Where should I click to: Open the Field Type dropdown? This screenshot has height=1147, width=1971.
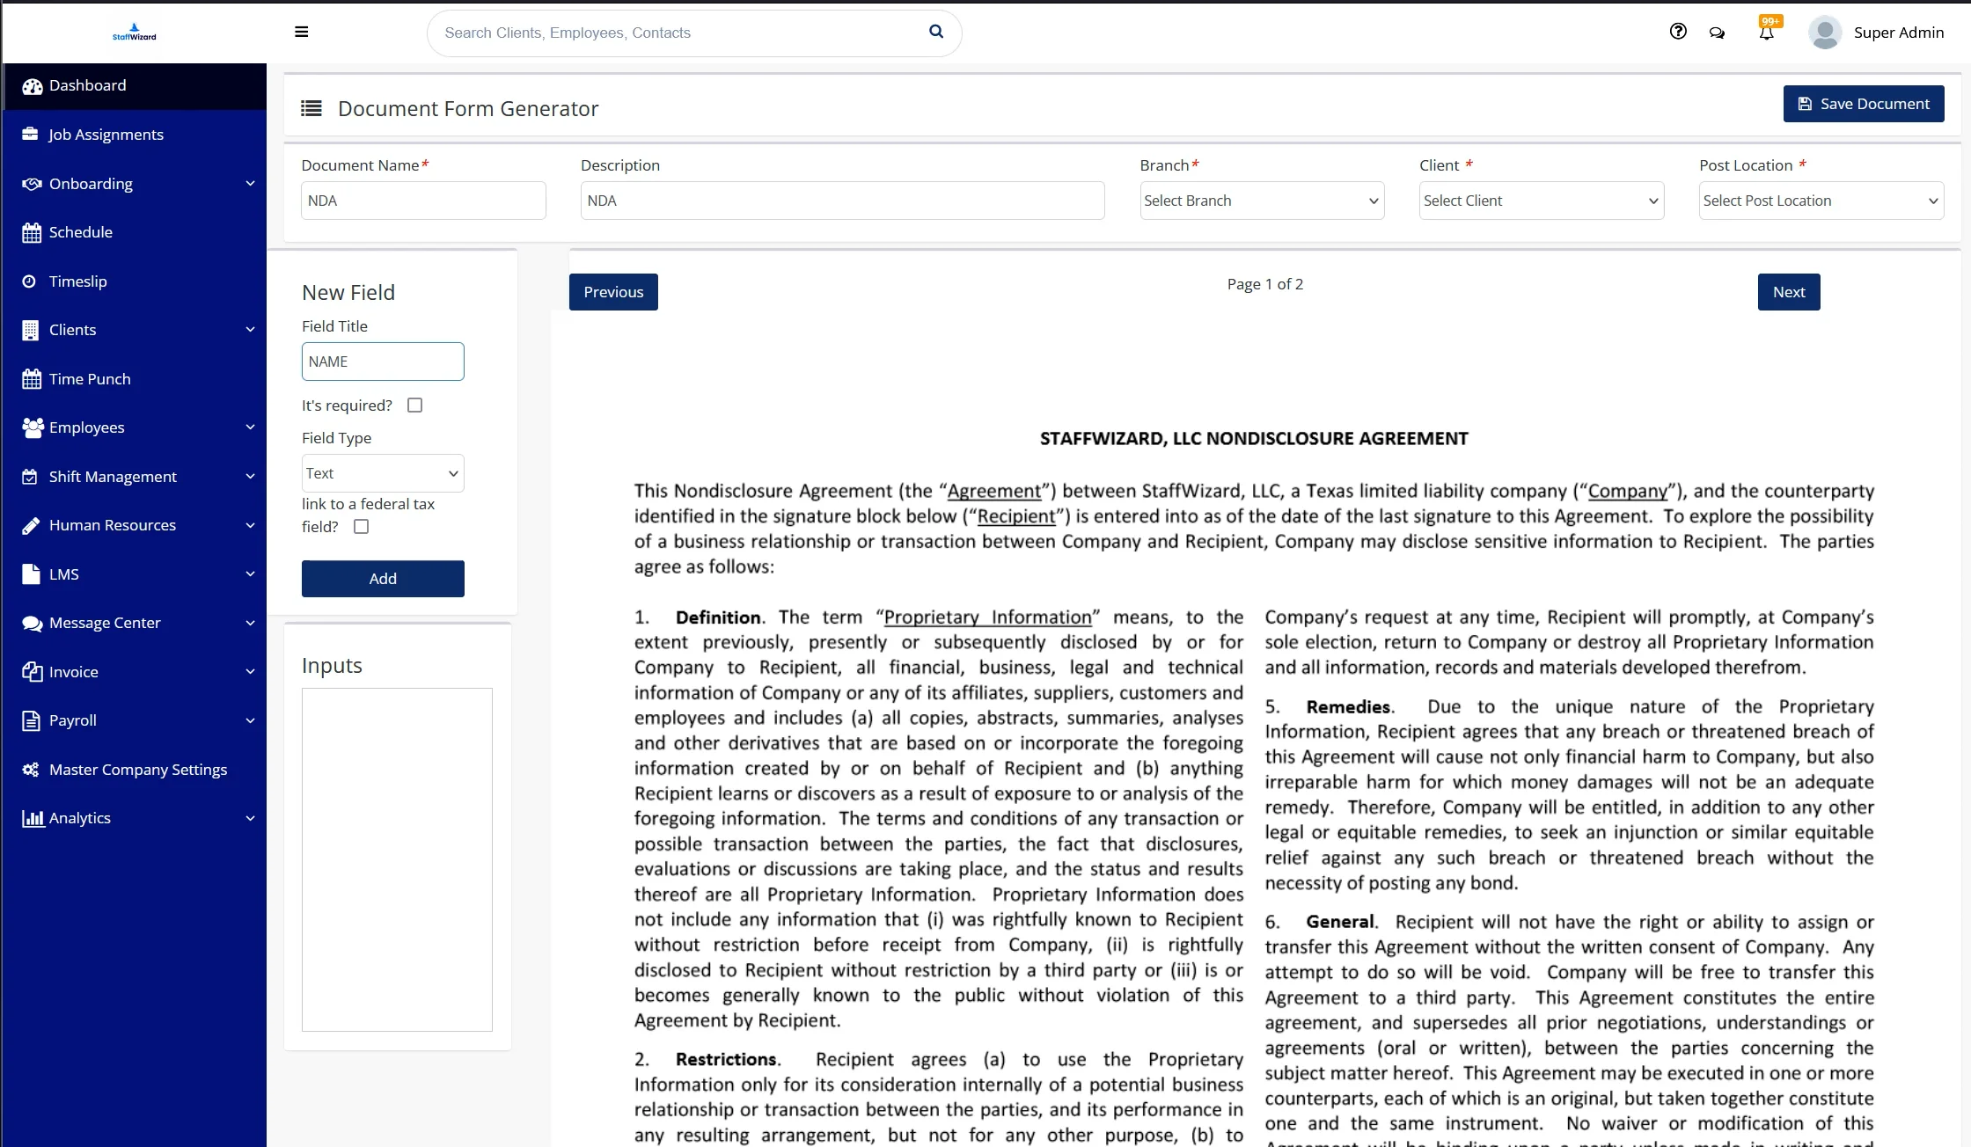pyautogui.click(x=382, y=473)
